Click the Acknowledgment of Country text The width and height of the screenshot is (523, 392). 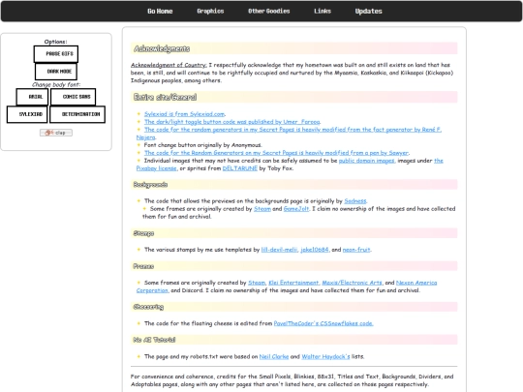(169, 65)
